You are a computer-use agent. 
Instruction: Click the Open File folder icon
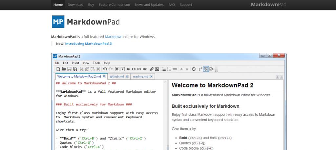[64, 69]
